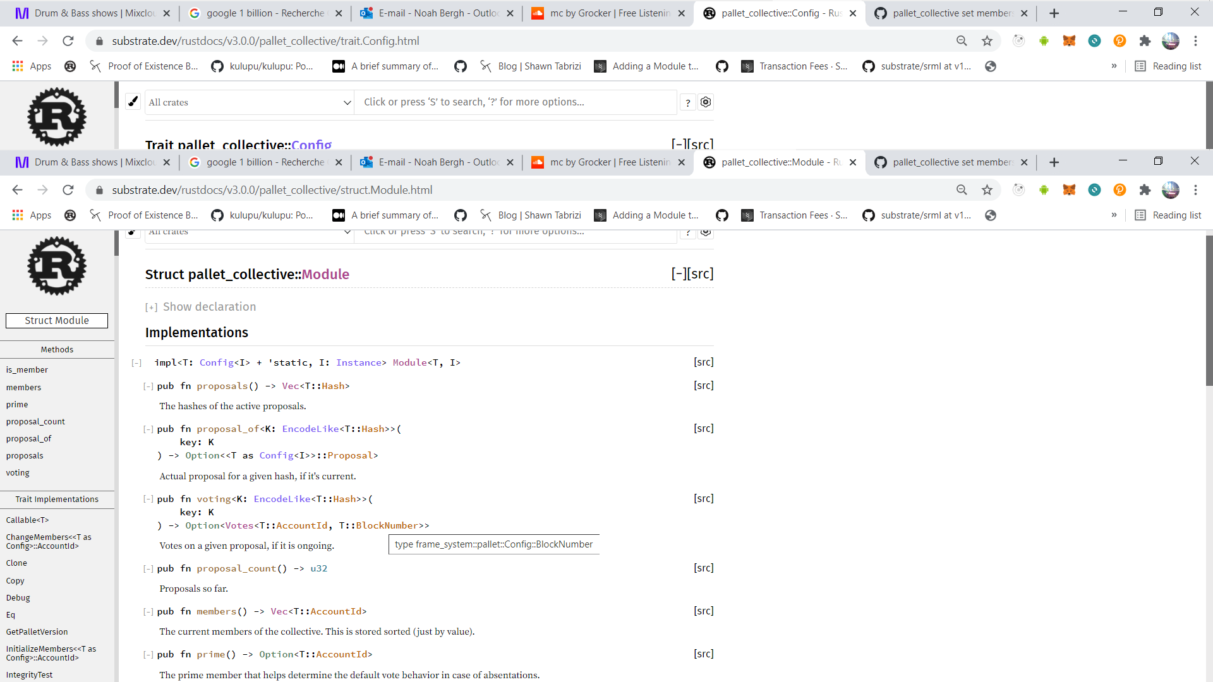
Task: Collapse the impl<T: Config<I>> block
Action: pyautogui.click(x=136, y=362)
